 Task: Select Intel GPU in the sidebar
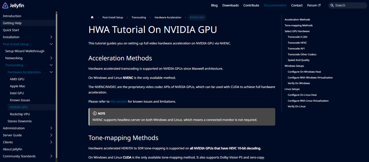(x=17, y=93)
